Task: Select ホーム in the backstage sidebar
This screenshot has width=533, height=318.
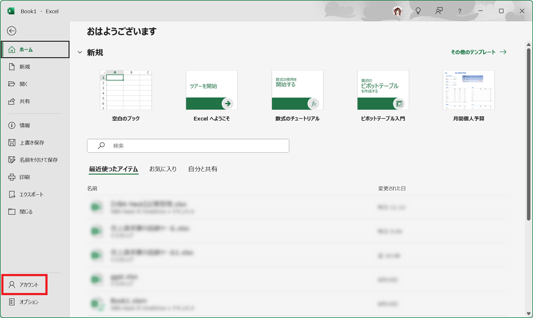Action: pyautogui.click(x=35, y=50)
